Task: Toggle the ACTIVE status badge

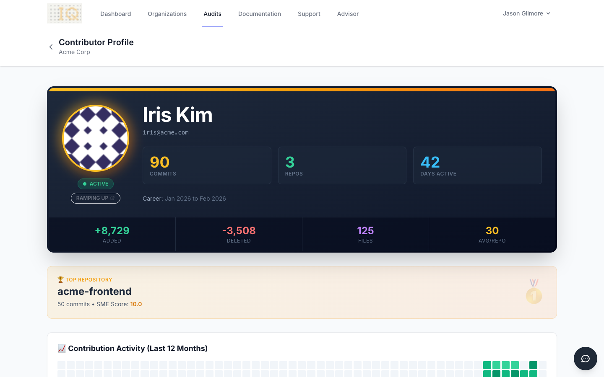Action: click(x=96, y=184)
